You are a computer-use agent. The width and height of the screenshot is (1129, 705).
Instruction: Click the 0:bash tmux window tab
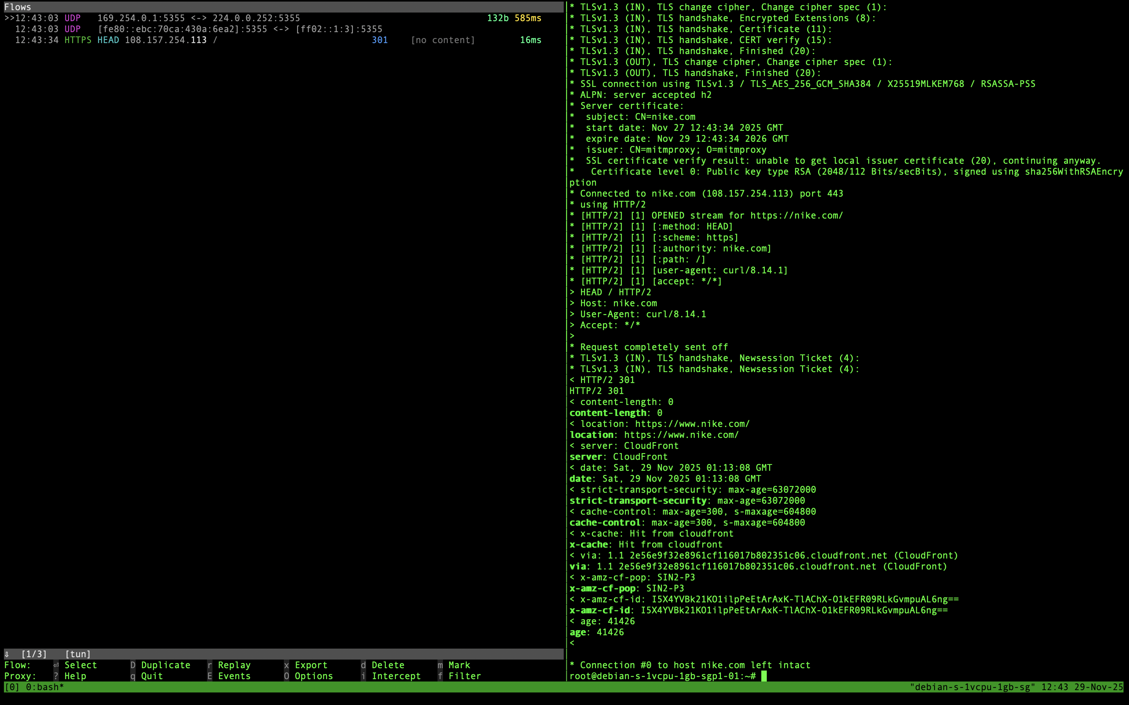pyautogui.click(x=44, y=687)
